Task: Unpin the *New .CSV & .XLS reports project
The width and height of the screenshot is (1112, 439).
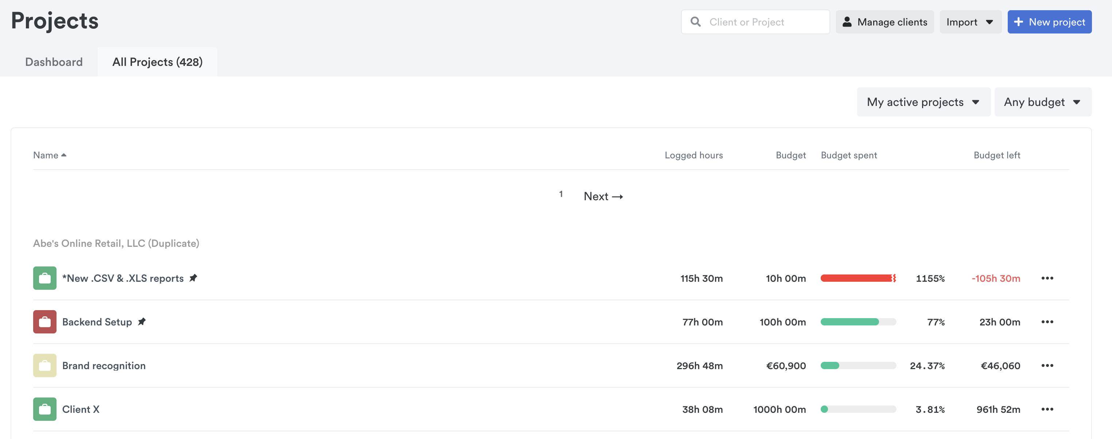Action: coord(193,278)
